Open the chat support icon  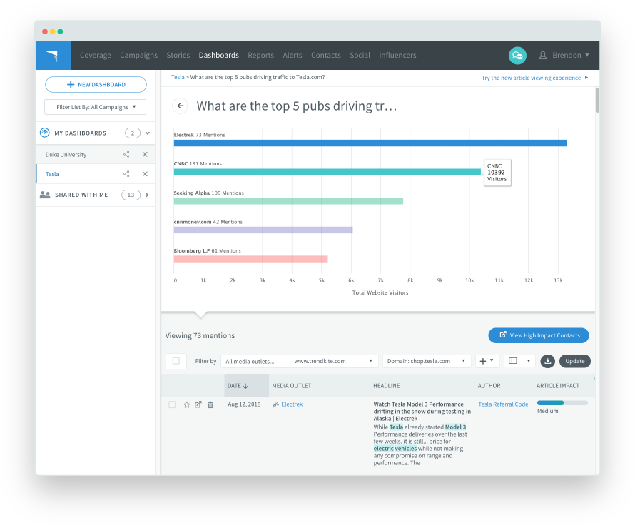pyautogui.click(x=517, y=56)
